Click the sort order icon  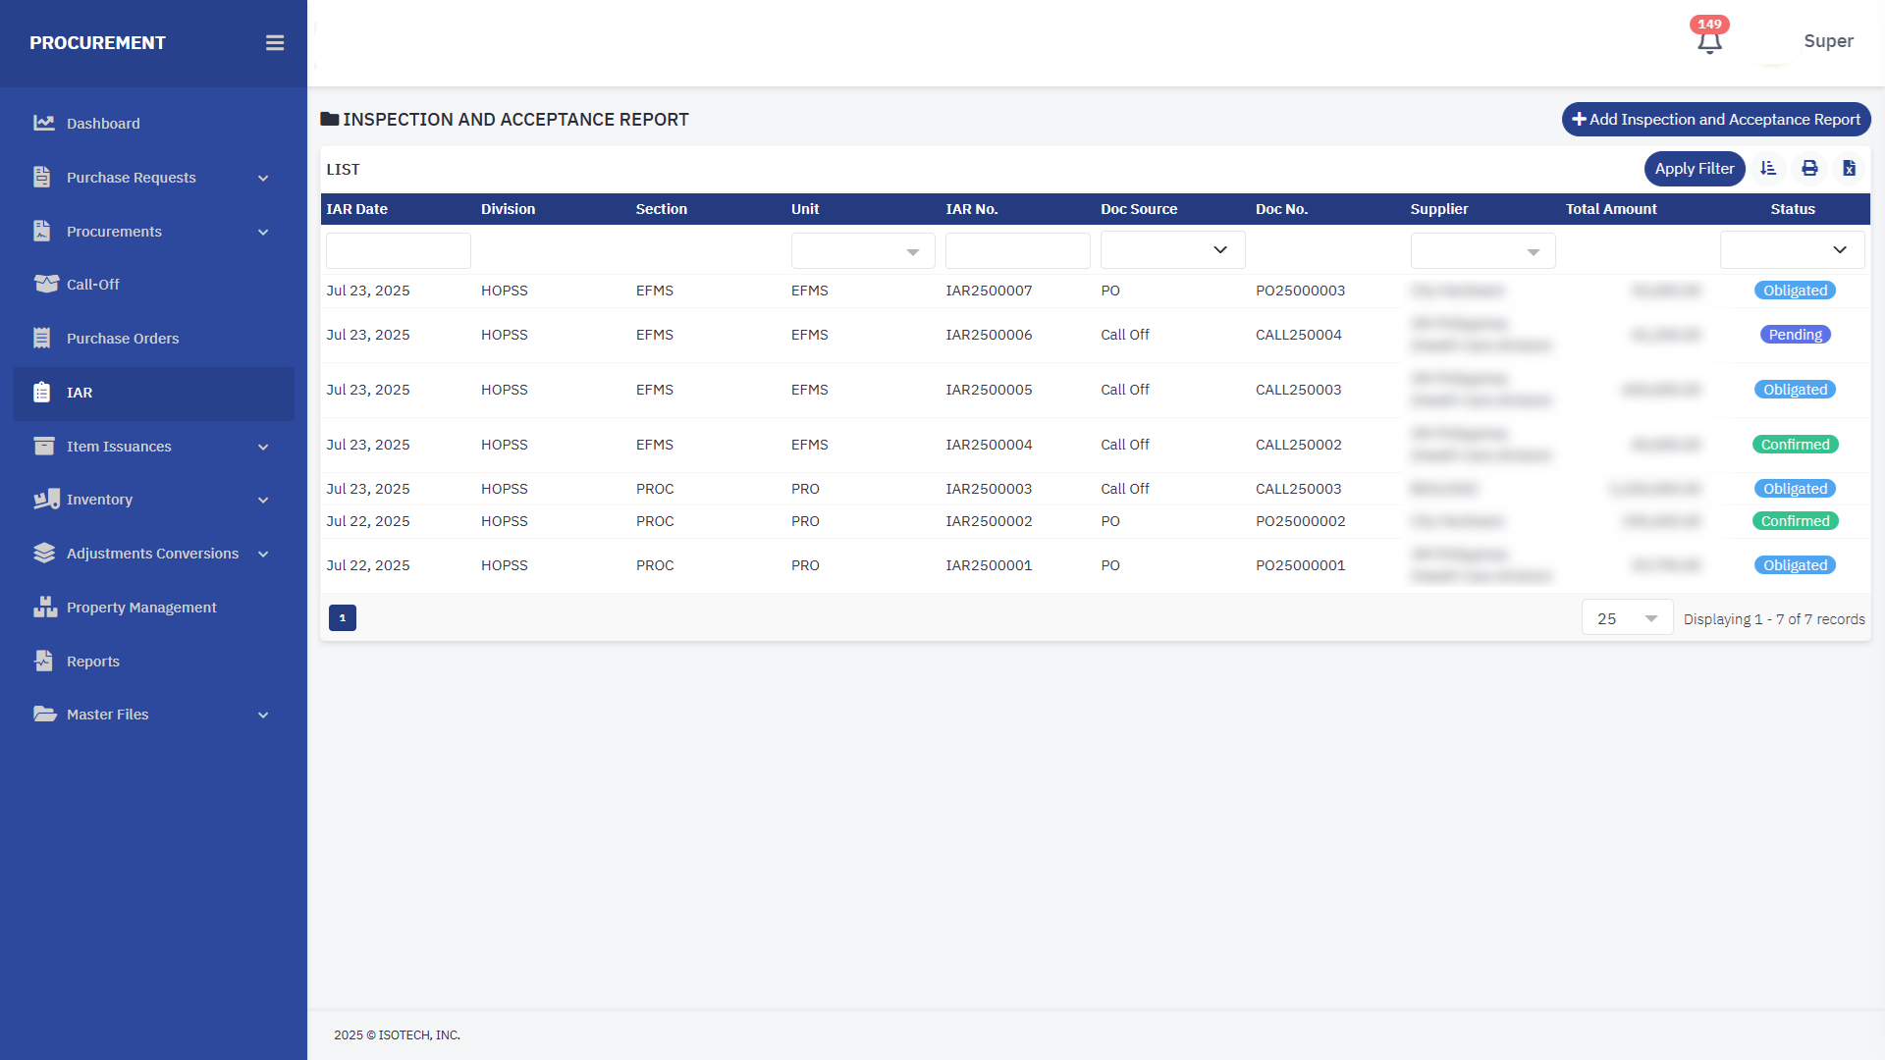tap(1768, 169)
